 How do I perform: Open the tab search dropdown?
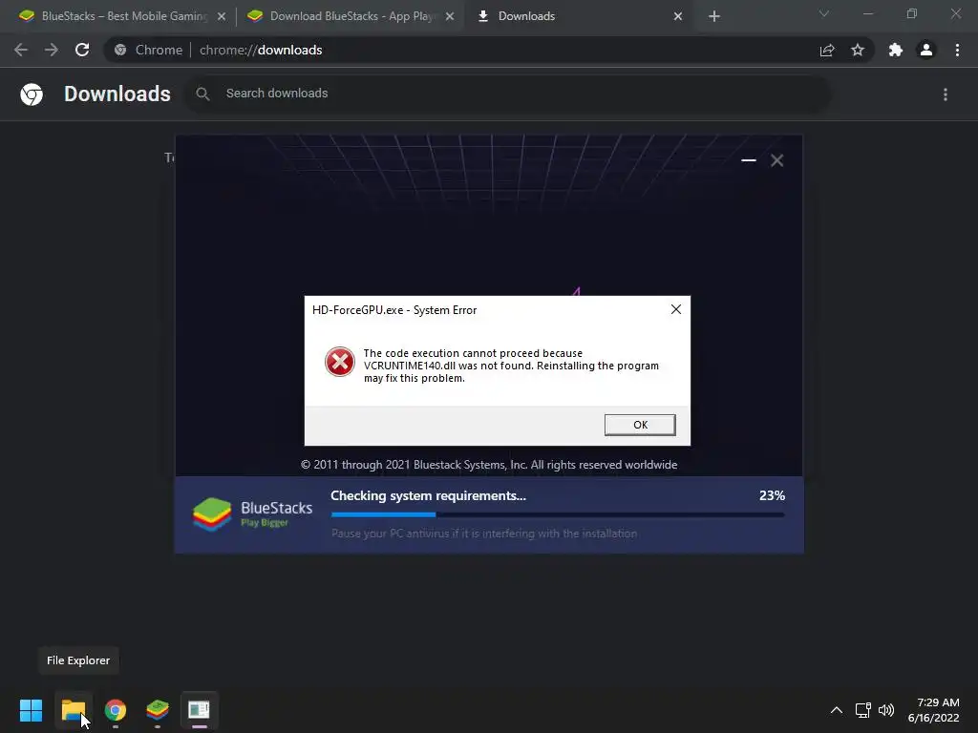coord(824,13)
